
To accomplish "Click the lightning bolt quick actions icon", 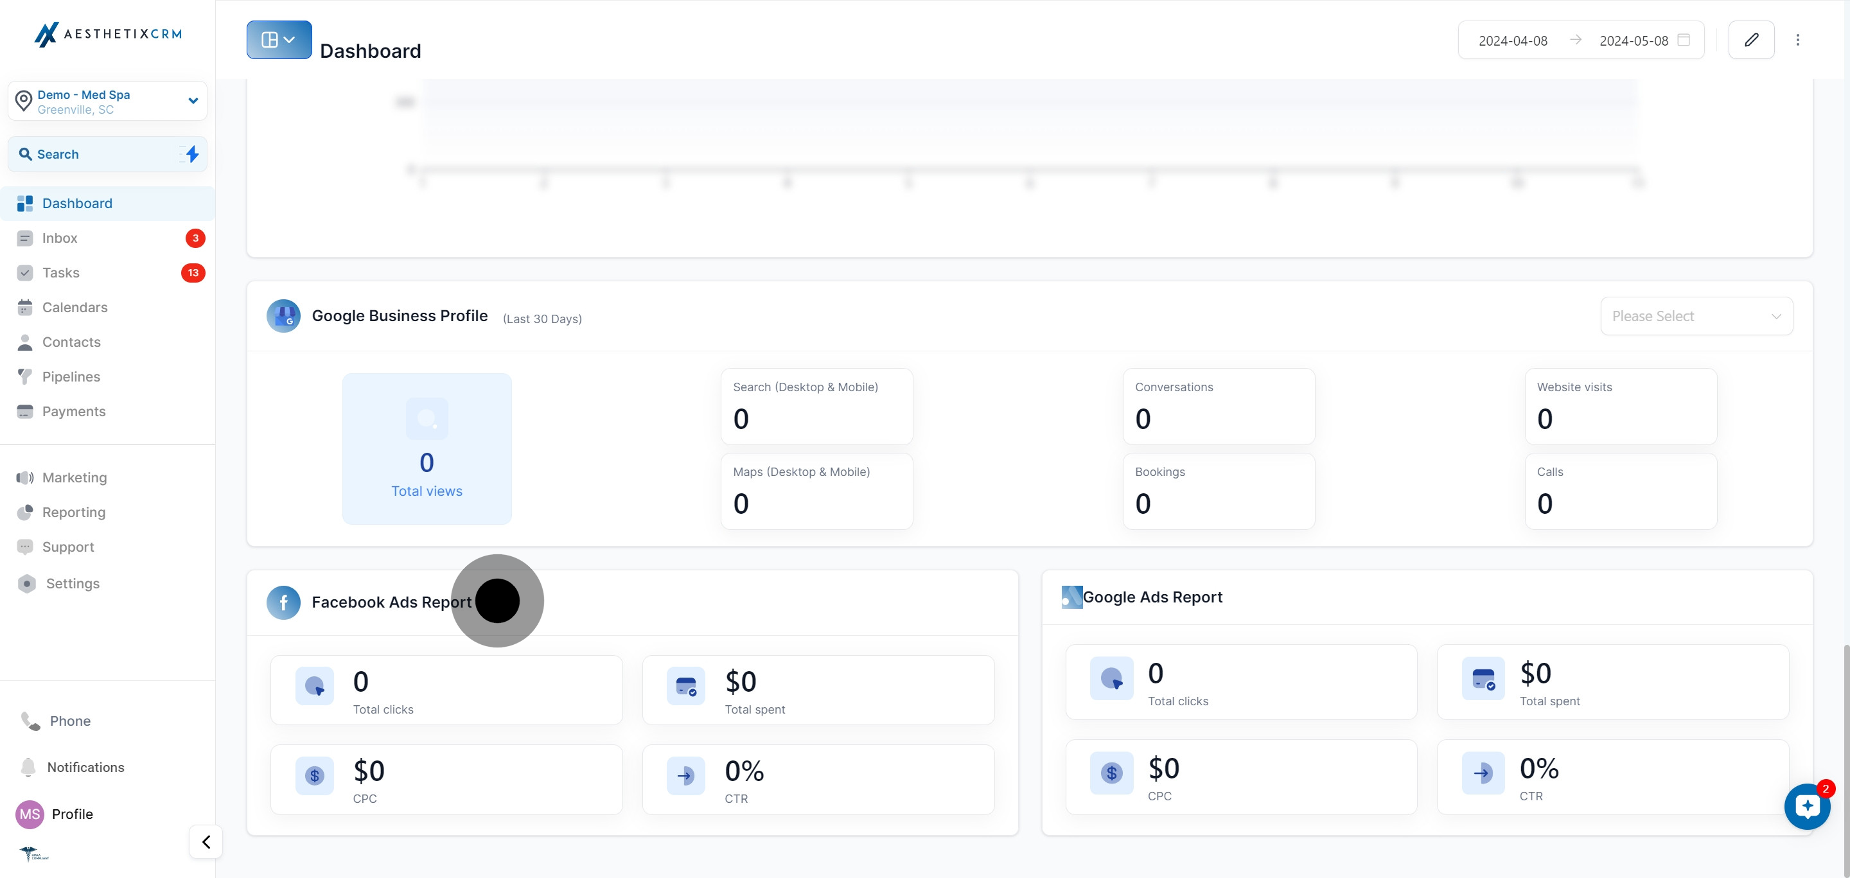I will point(192,154).
